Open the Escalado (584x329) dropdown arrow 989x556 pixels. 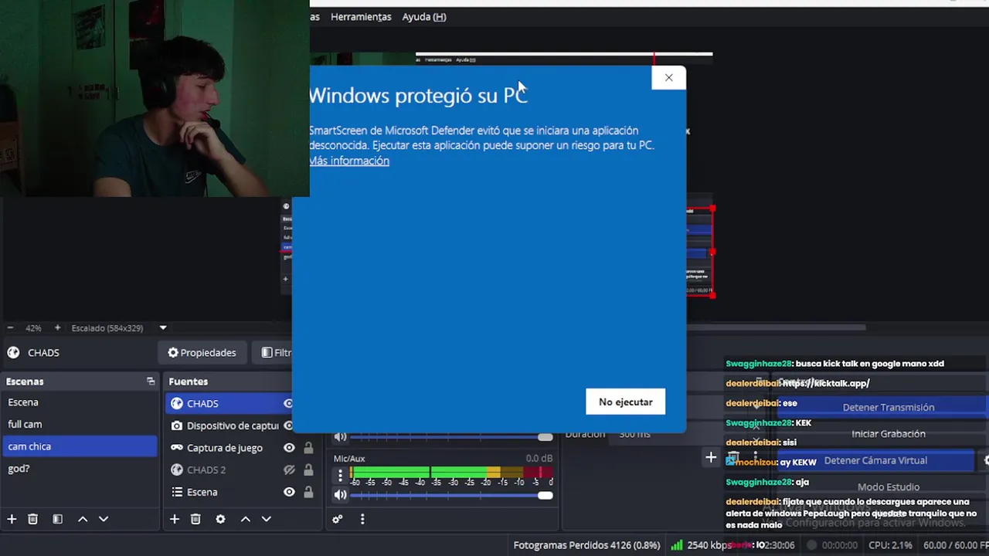click(163, 327)
